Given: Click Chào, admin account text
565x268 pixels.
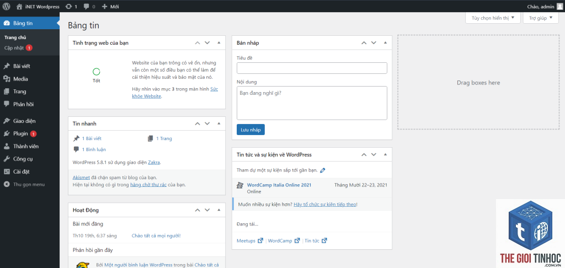Looking at the screenshot, I should [x=540, y=7].
